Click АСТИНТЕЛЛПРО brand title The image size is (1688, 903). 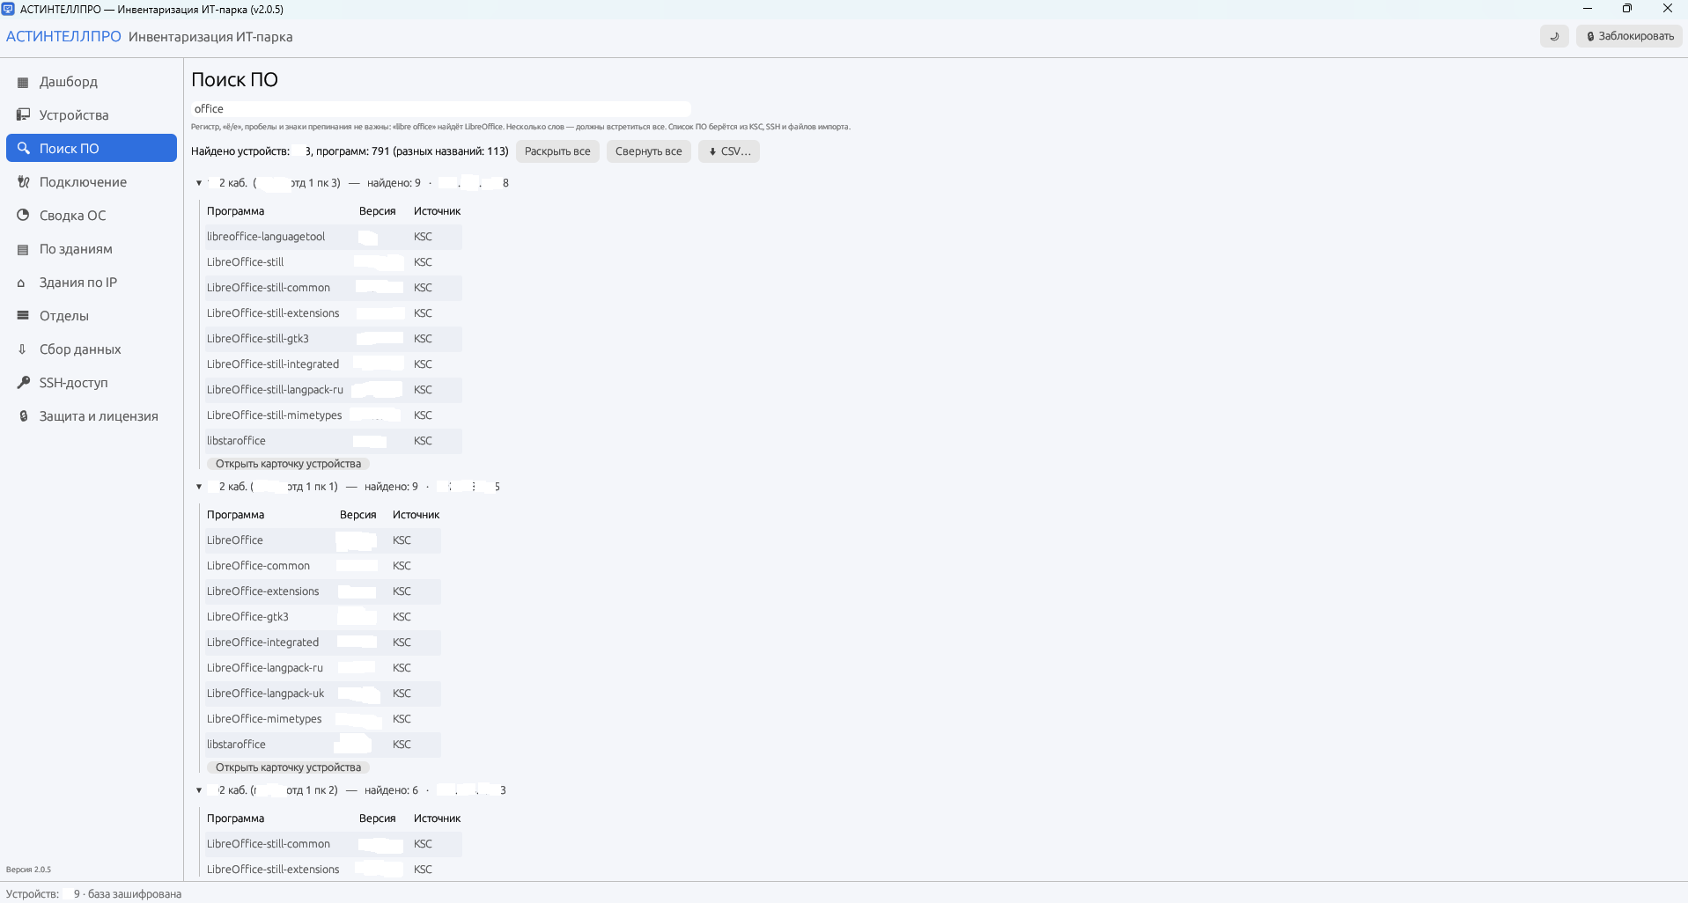coord(63,37)
